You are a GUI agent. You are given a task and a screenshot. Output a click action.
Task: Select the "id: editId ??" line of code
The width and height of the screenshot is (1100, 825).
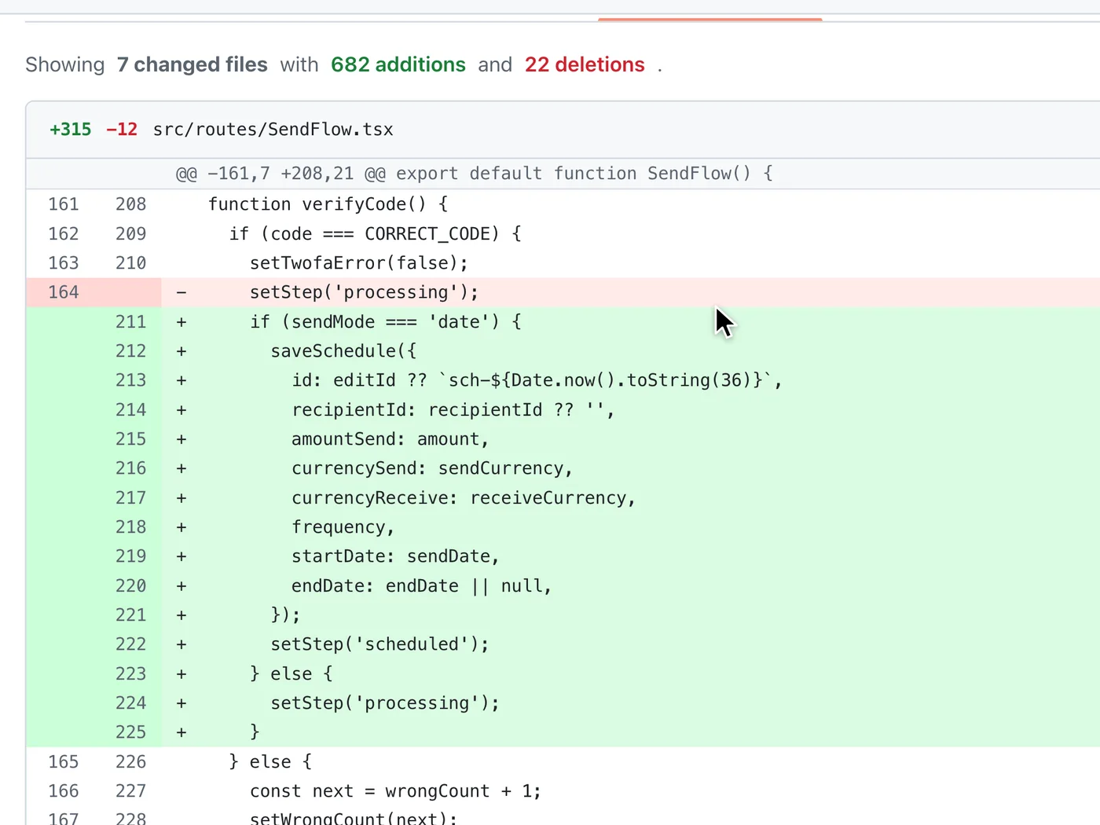(537, 380)
